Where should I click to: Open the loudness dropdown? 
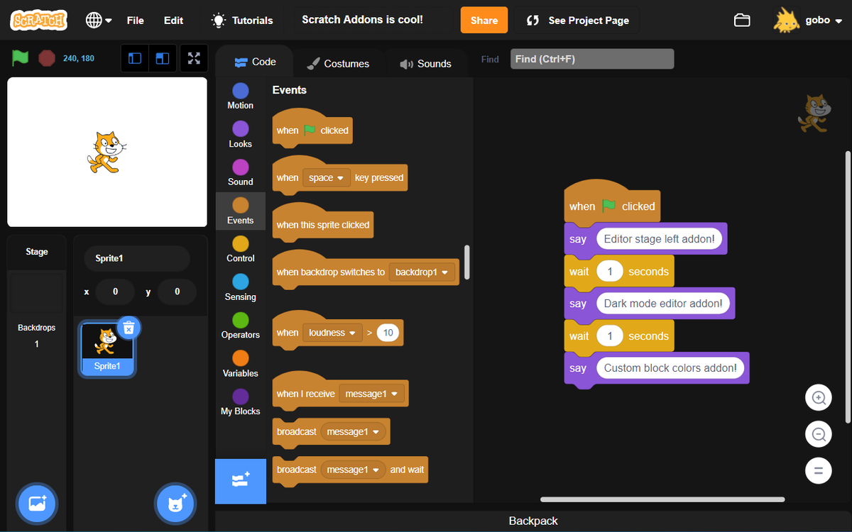click(332, 333)
